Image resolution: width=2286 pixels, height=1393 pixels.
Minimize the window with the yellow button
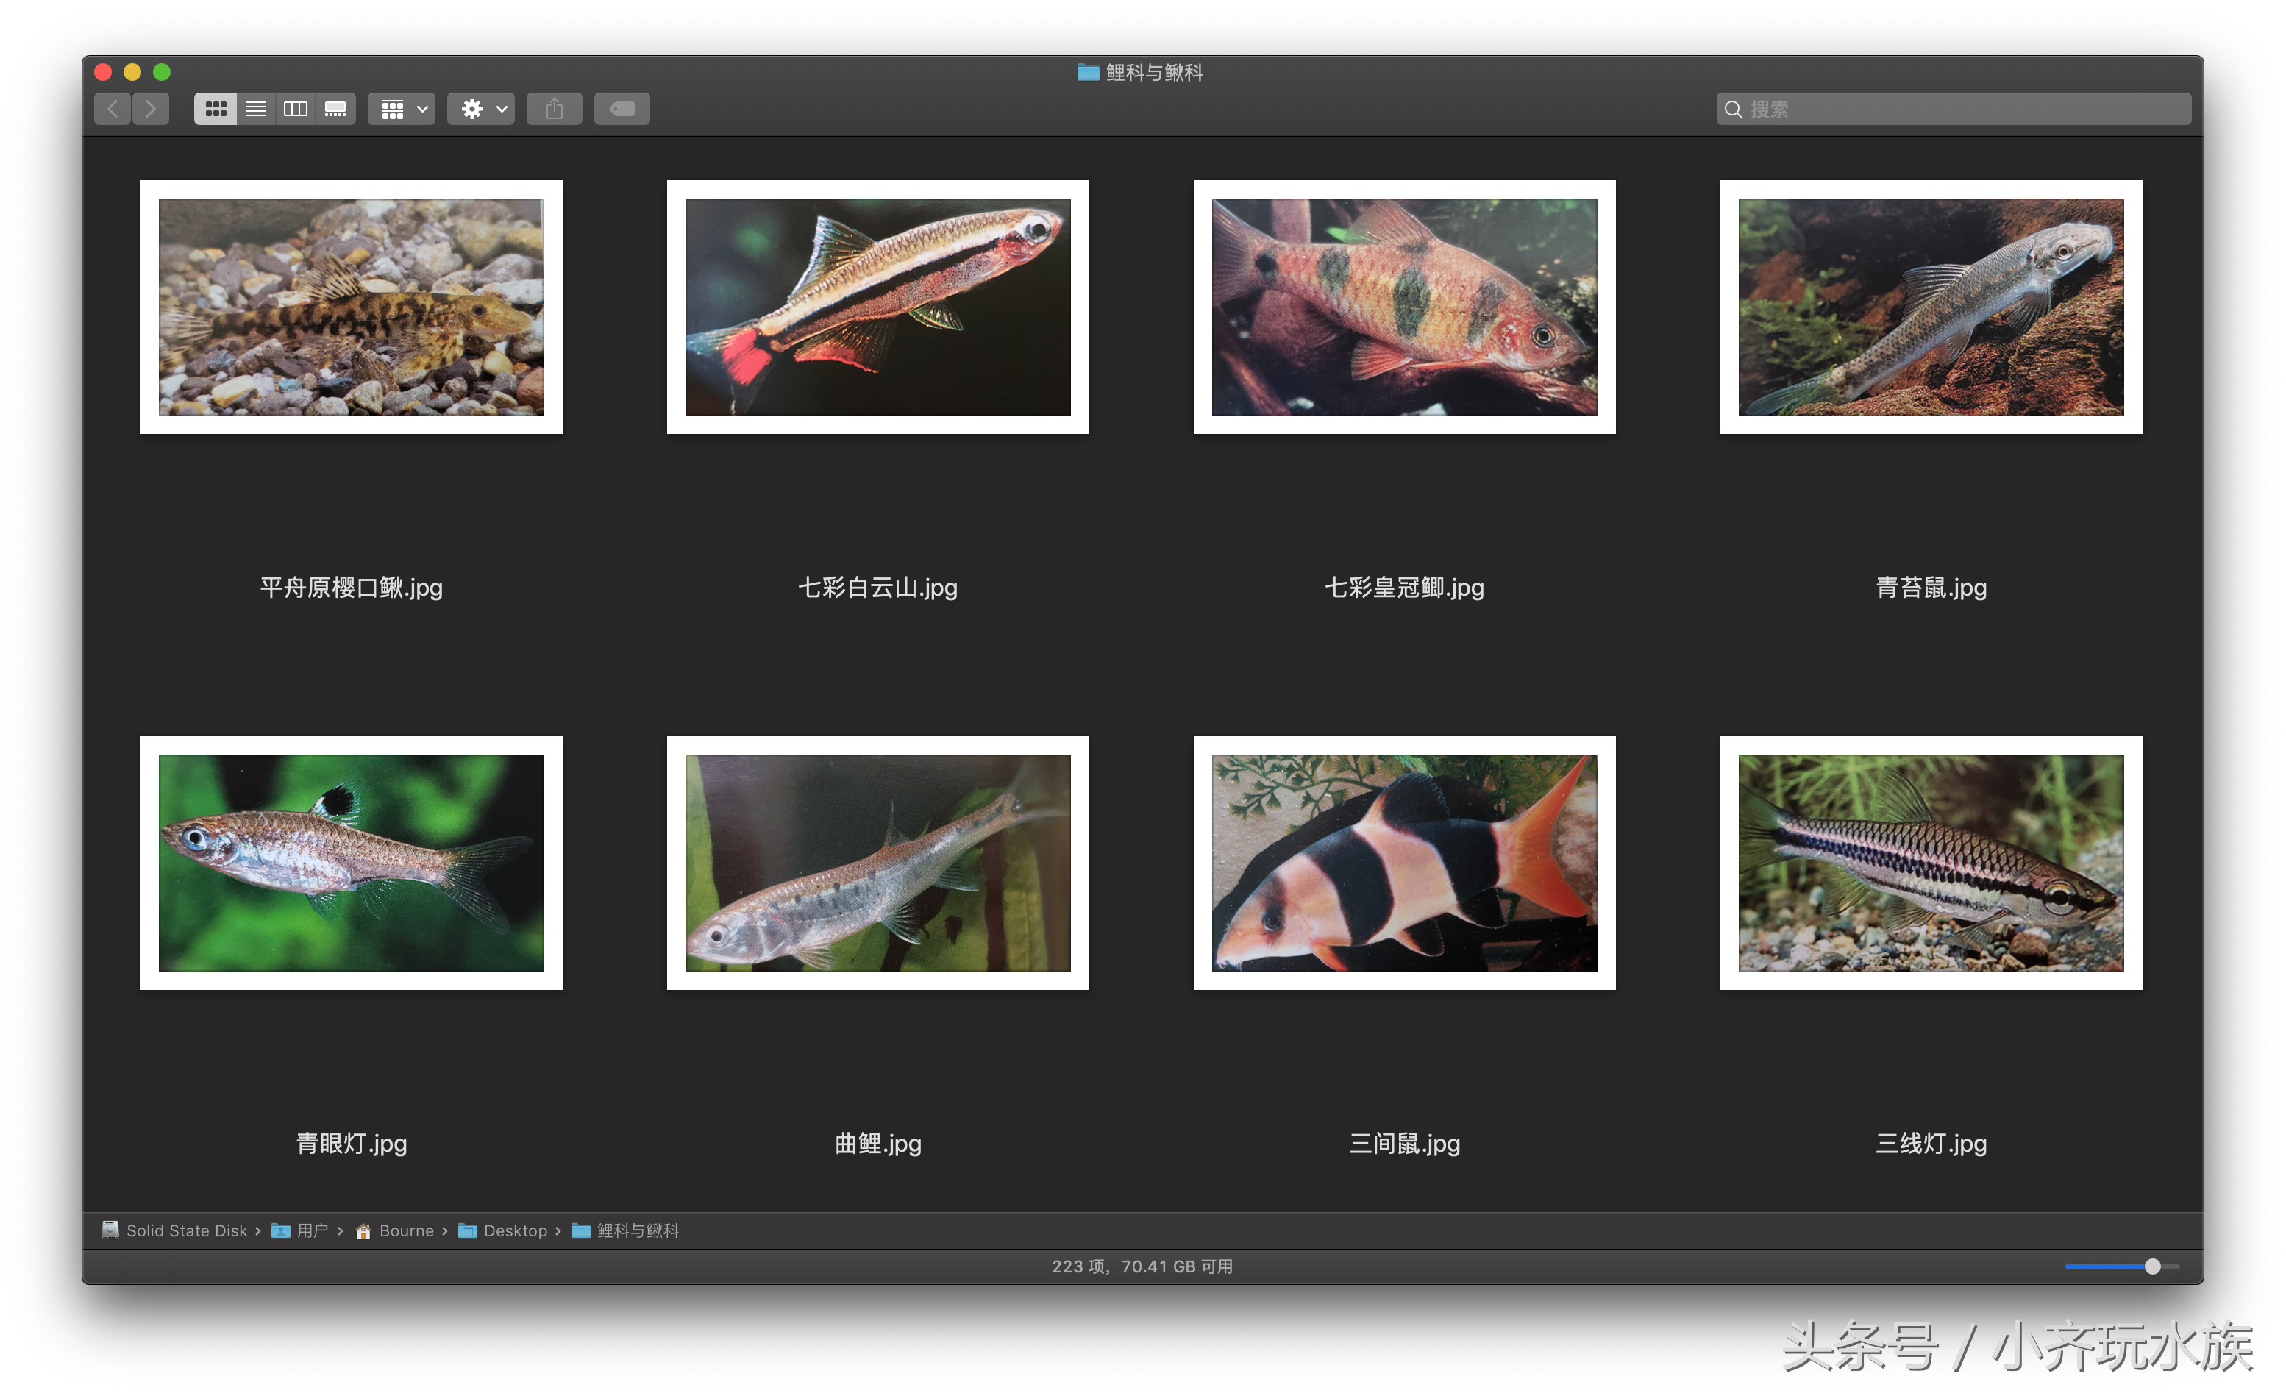tap(132, 72)
